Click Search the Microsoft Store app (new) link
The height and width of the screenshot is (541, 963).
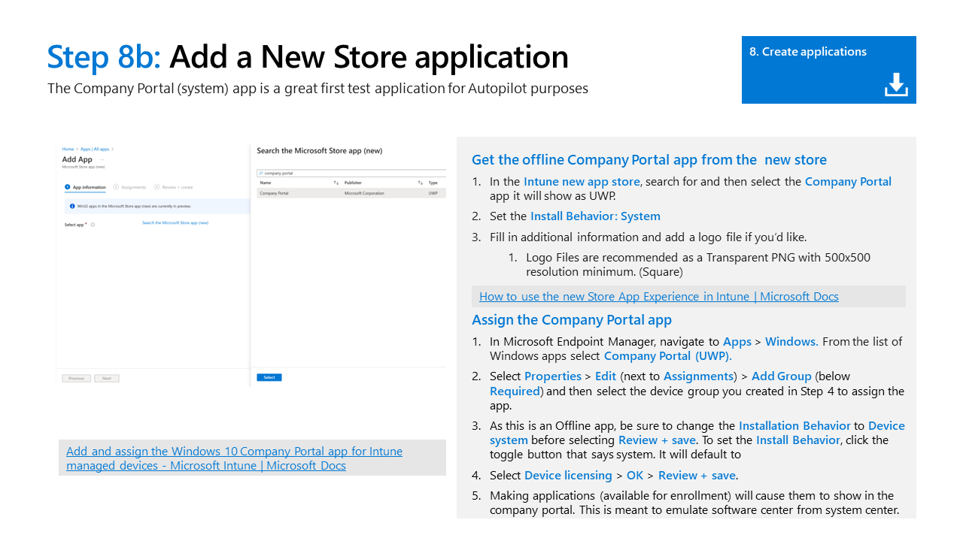pyautogui.click(x=175, y=222)
